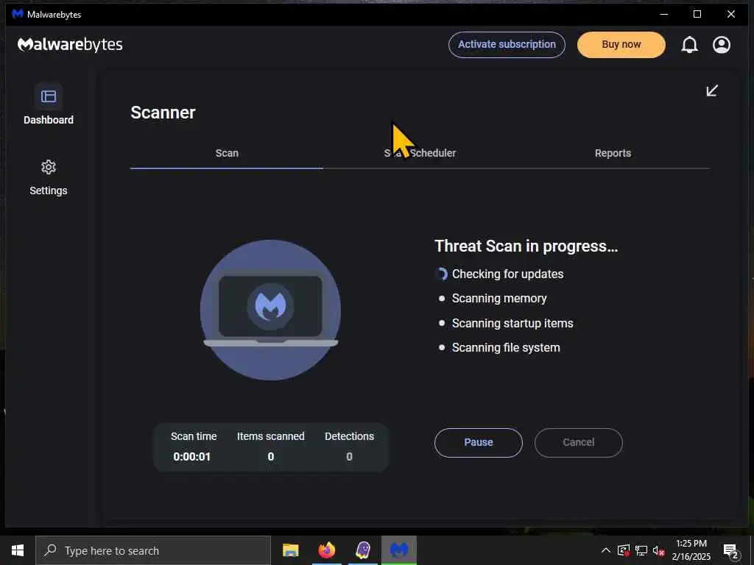Viewport: 754px width, 565px height.
Task: Click the Buy now button
Action: click(x=621, y=45)
